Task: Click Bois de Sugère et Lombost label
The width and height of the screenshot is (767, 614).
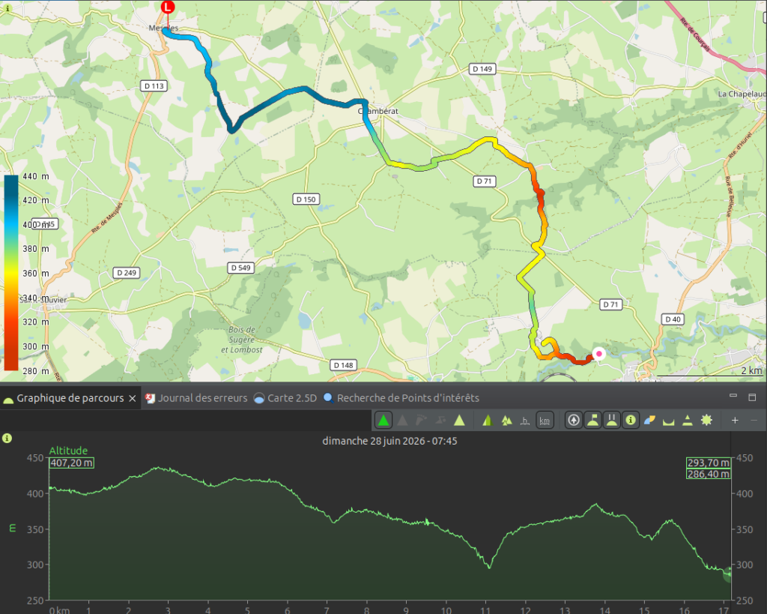Action: [242, 340]
